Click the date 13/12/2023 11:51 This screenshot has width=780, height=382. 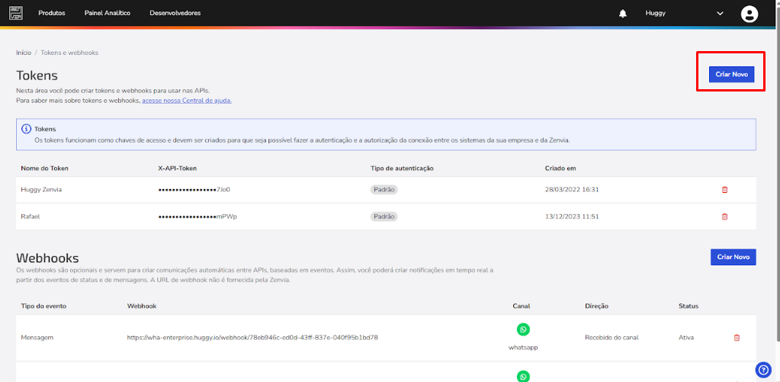[572, 217]
